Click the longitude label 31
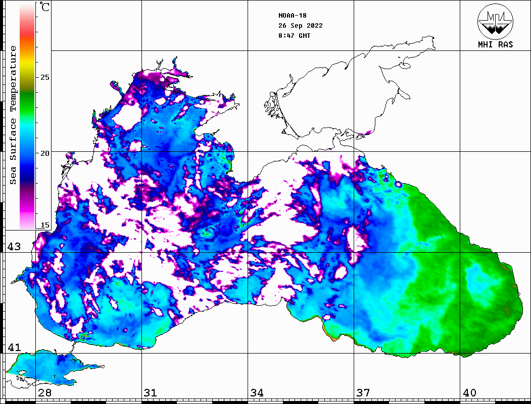531x404 pixels. 151,393
